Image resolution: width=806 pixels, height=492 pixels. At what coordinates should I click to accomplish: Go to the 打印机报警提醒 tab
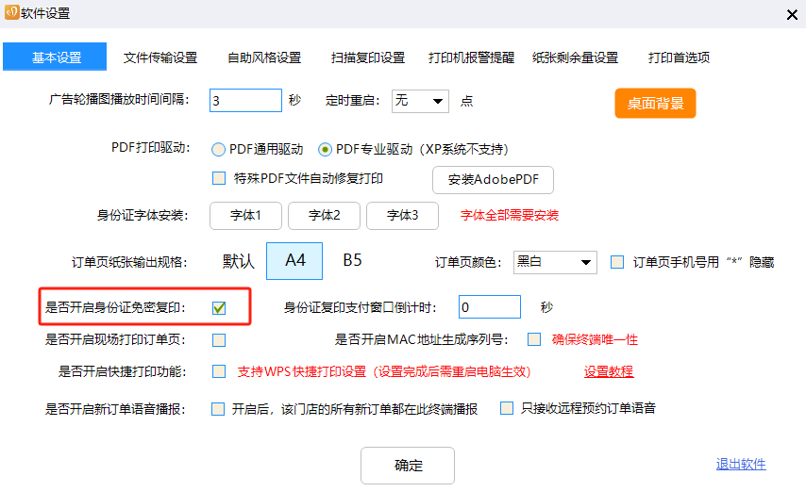coord(471,57)
